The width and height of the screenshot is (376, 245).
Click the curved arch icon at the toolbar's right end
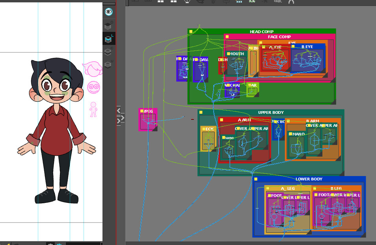click(x=291, y=2)
